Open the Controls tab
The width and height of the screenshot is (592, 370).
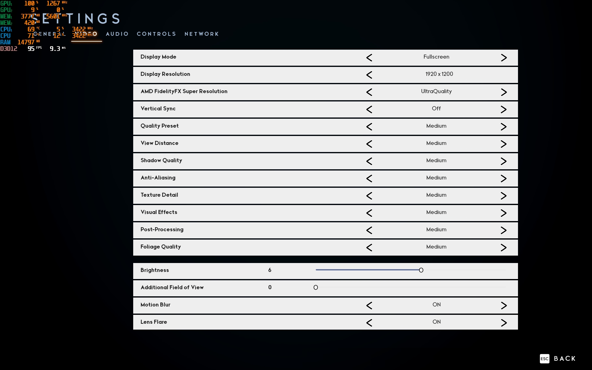click(x=156, y=34)
